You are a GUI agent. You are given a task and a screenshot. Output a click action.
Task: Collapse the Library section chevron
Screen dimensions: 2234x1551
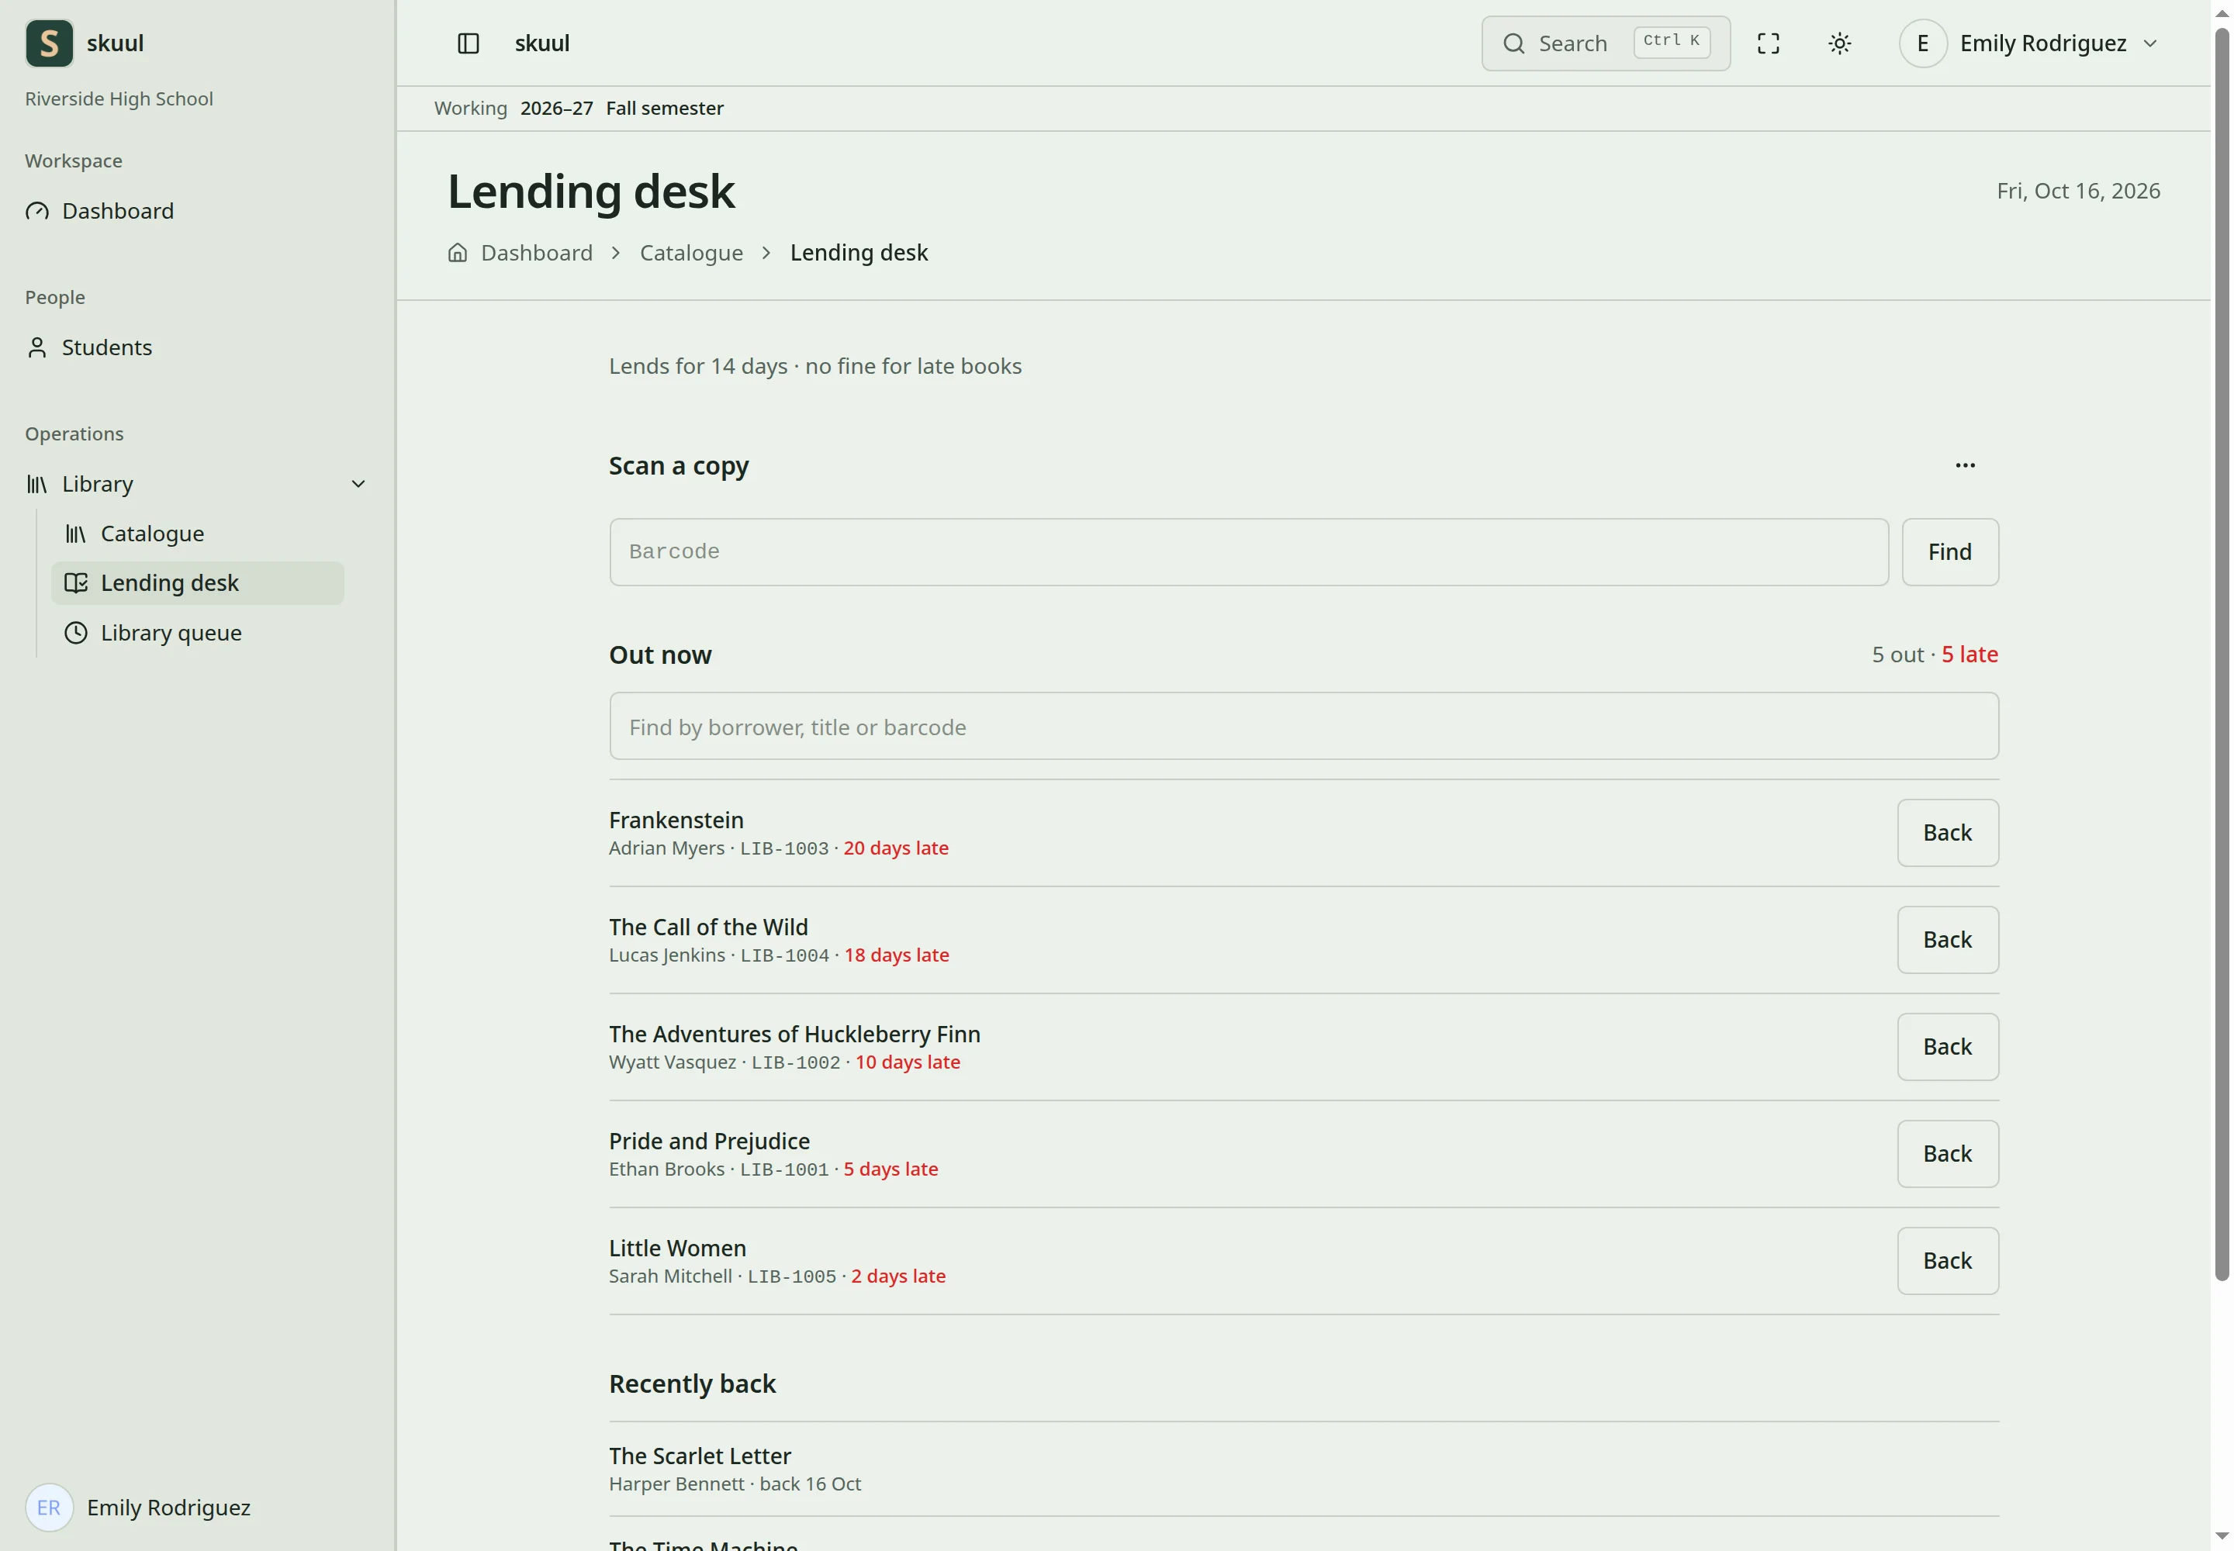pos(358,484)
